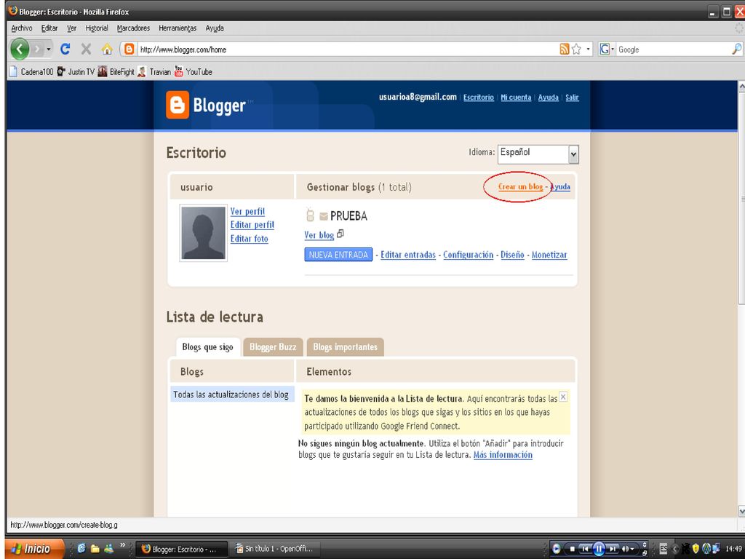The height and width of the screenshot is (559, 745).
Task: Pause playback in the taskbar media player
Action: click(599, 549)
